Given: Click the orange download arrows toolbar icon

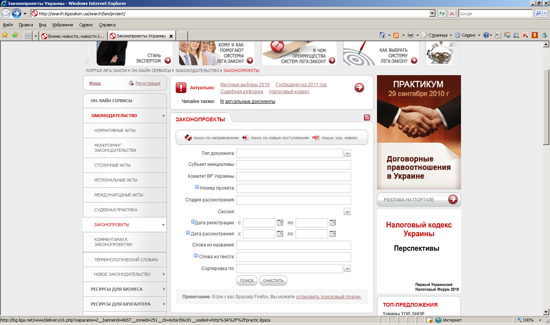Looking at the screenshot, I should [x=535, y=35].
